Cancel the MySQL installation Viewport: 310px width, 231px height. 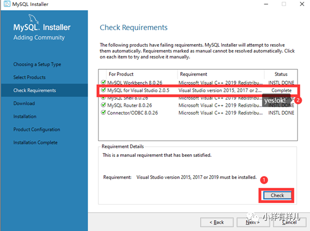[290, 222]
